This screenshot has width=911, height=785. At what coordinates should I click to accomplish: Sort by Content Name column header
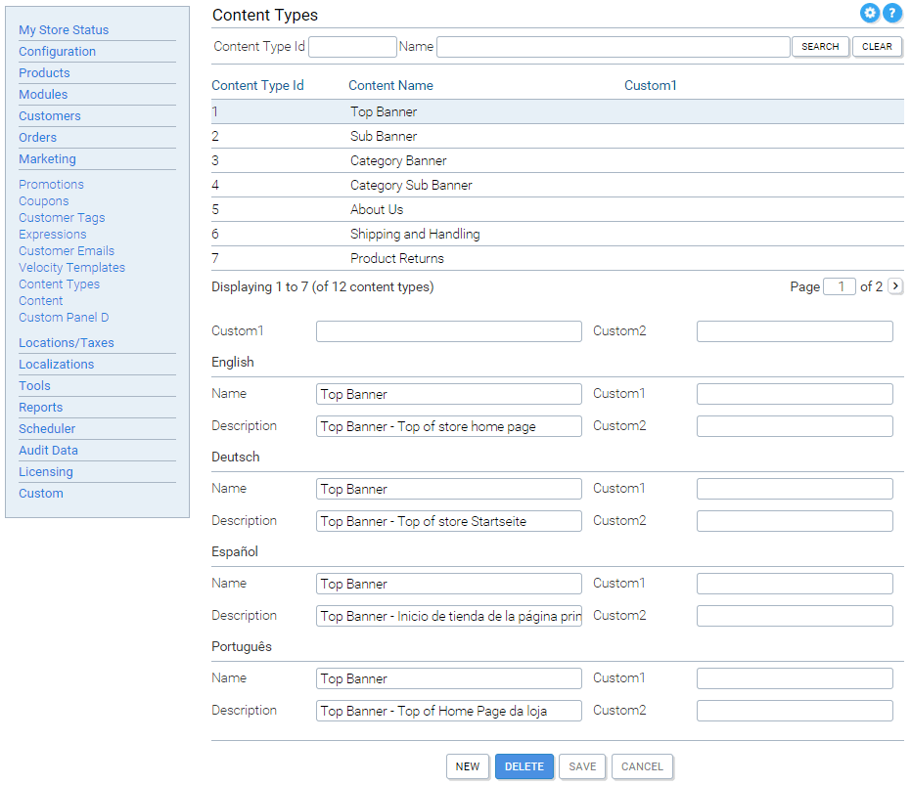[x=390, y=85]
